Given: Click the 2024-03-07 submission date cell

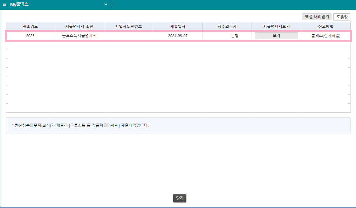Looking at the screenshot, I should tap(177, 35).
